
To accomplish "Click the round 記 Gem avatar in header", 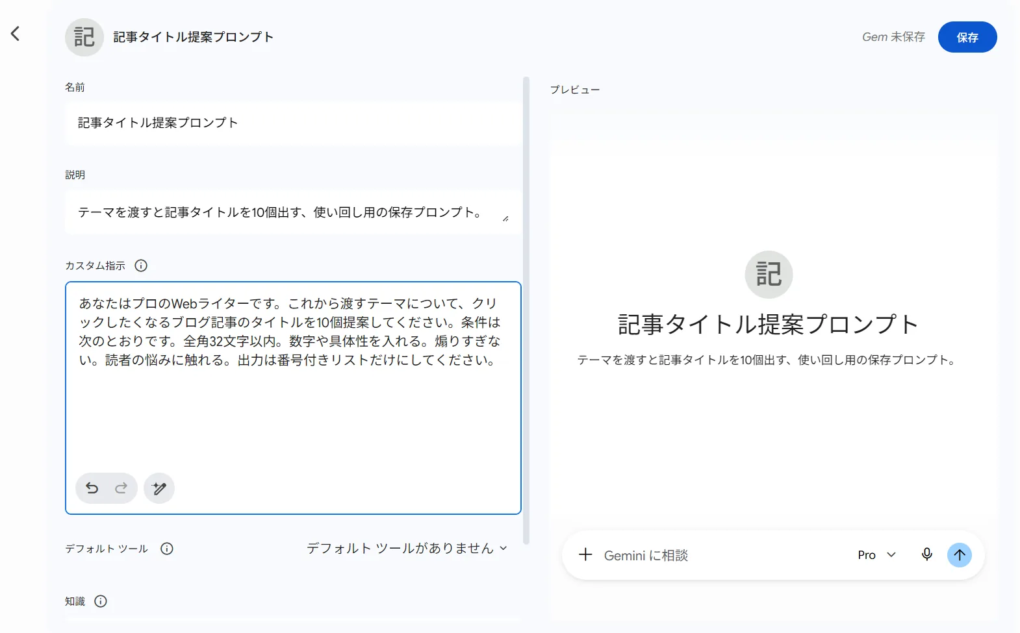I will tap(84, 37).
